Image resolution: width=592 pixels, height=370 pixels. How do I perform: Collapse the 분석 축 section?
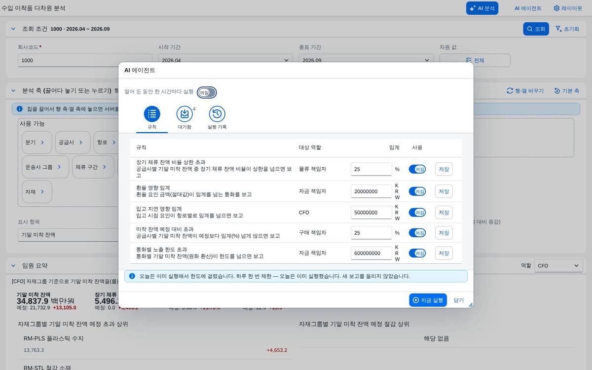click(x=13, y=91)
